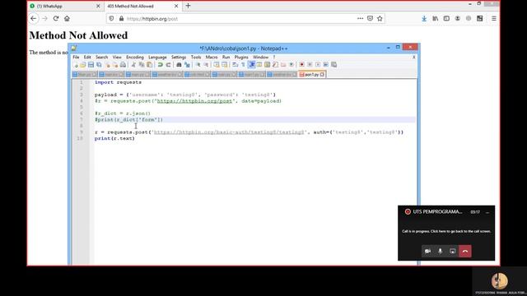The height and width of the screenshot is (296, 527).
Task: Toggle show all characters icon
Action: pos(243,64)
